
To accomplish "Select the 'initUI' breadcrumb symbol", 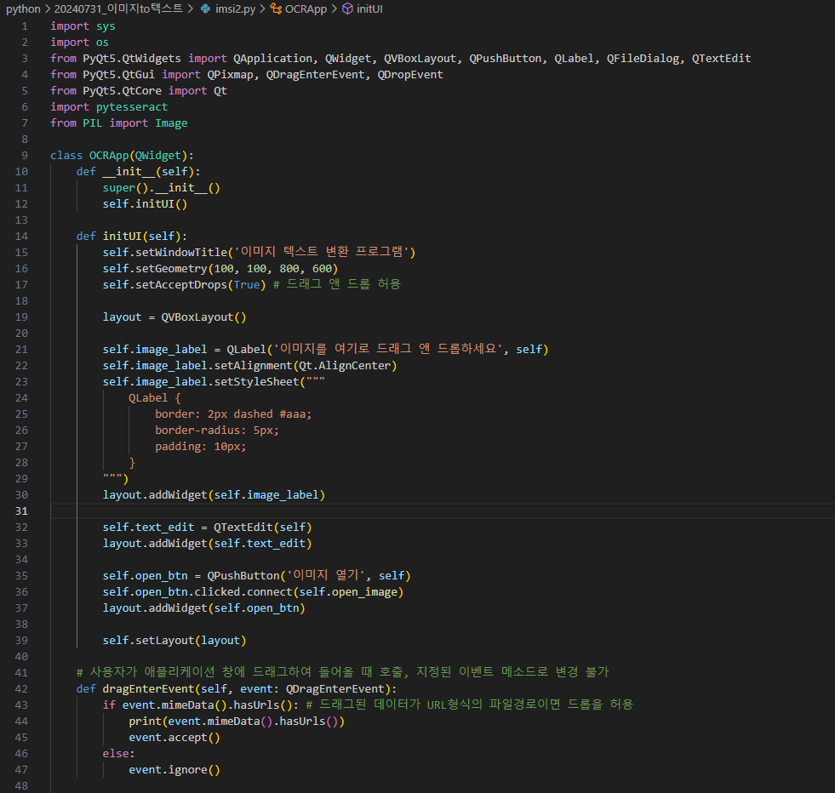I will 369,9.
